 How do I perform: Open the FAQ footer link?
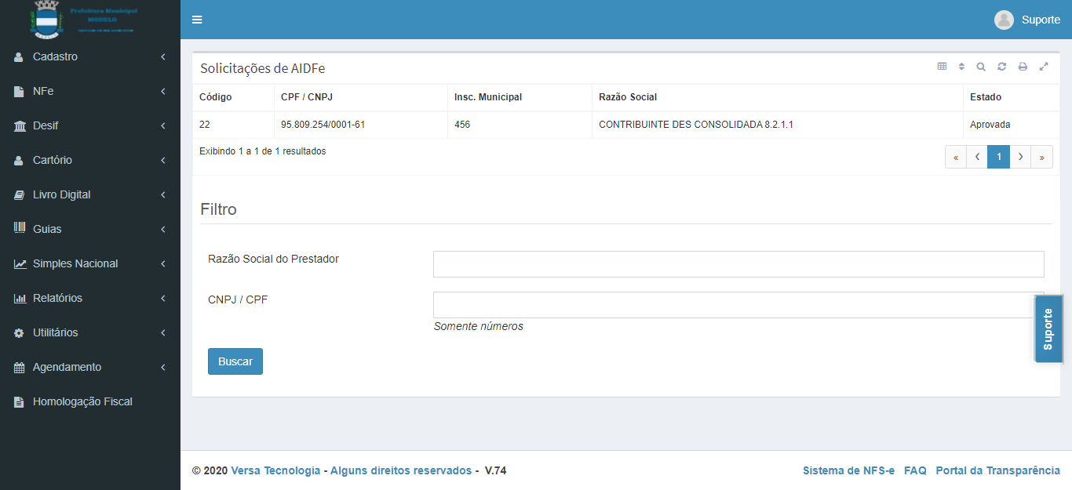915,470
